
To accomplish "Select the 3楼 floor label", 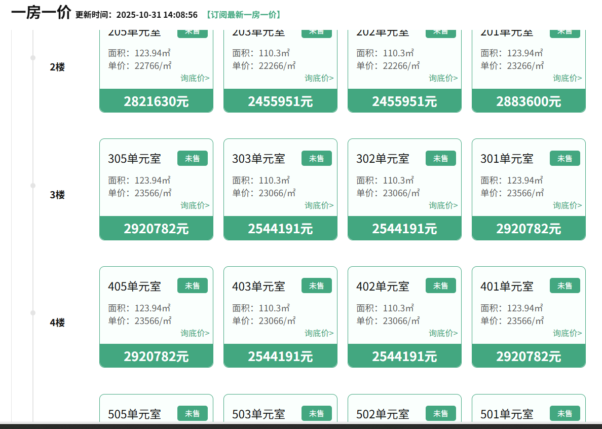I will tap(57, 195).
